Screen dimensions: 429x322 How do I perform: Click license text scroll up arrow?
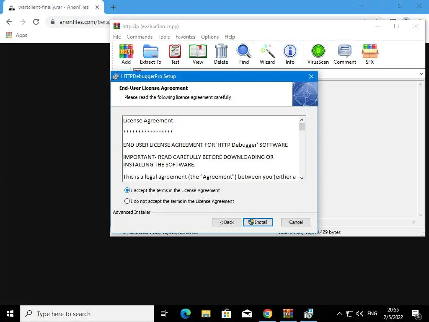(302, 120)
